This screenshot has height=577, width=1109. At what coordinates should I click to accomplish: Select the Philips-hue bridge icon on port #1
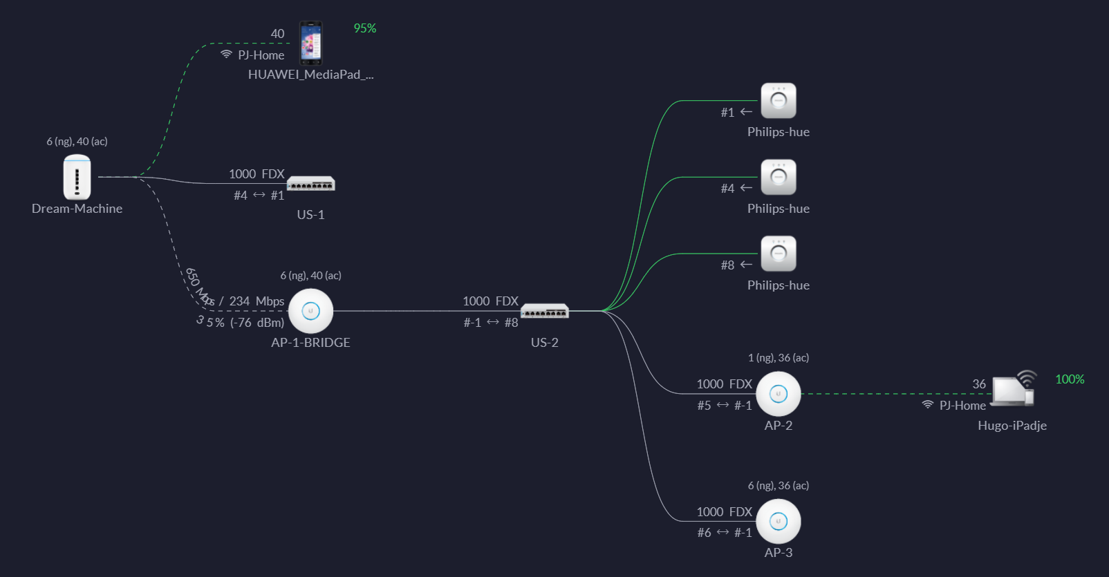click(779, 101)
